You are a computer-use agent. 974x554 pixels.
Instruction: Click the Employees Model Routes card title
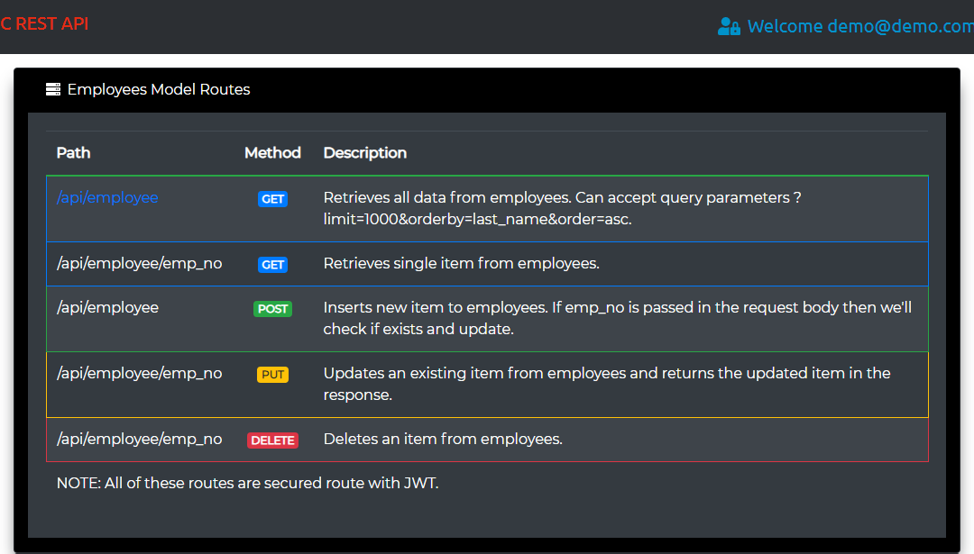tap(159, 90)
